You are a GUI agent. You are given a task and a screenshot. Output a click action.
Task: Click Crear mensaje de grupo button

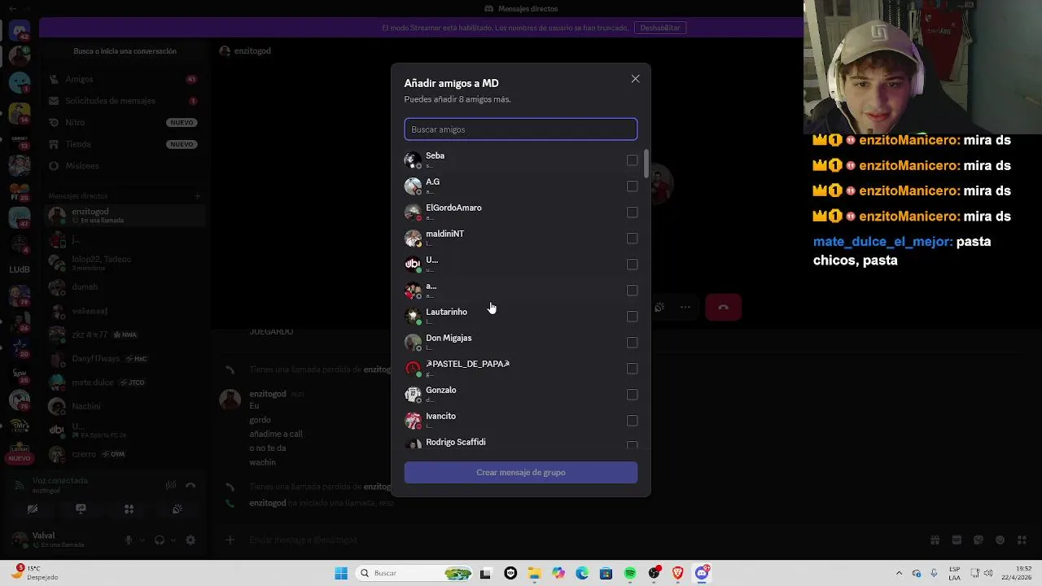521,472
